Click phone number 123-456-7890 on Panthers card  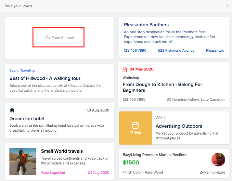(x=135, y=50)
